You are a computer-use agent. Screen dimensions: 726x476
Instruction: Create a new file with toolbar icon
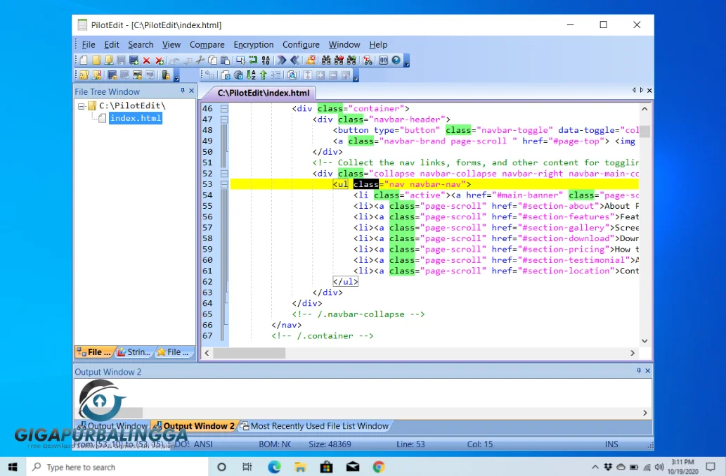[84, 60]
